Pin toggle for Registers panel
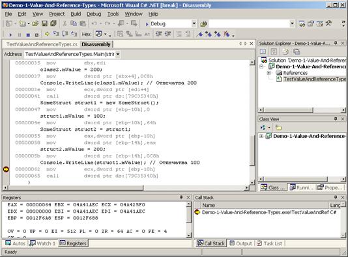This screenshot has height=257, width=348. click(x=181, y=197)
